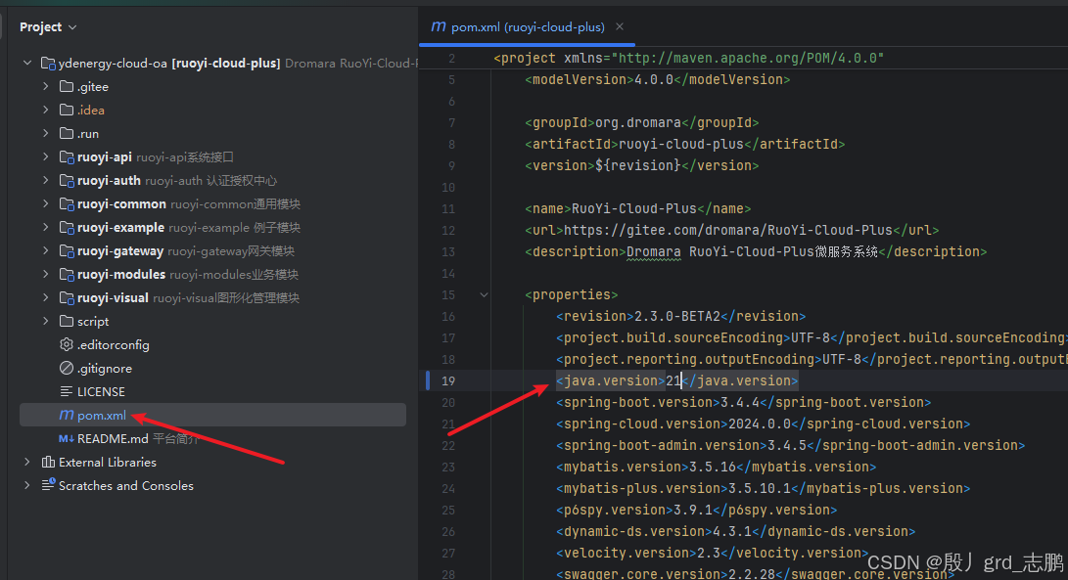Click the ruoyi-gateway module icon
The height and width of the screenshot is (580, 1068).
click(66, 251)
